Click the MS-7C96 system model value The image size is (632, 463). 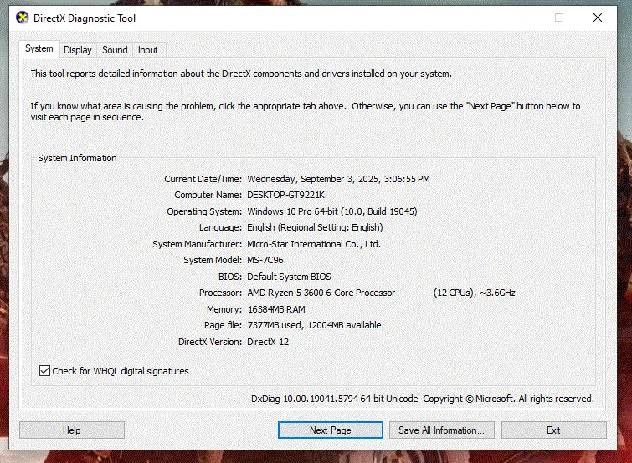[265, 260]
